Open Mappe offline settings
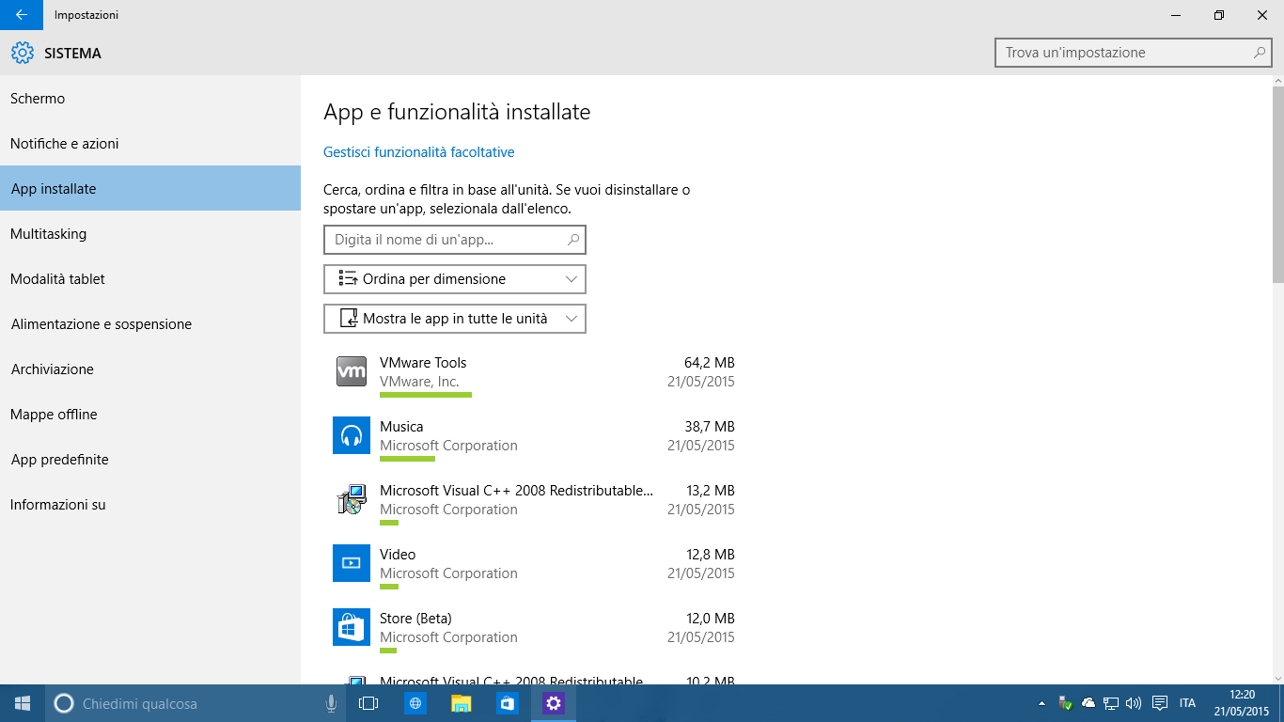This screenshot has height=722, width=1284. click(150, 415)
